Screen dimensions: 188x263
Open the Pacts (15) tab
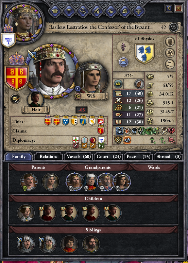coord(138,157)
